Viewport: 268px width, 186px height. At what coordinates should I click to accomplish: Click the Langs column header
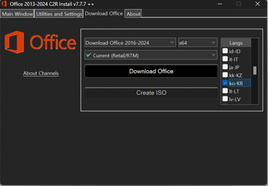click(x=236, y=43)
